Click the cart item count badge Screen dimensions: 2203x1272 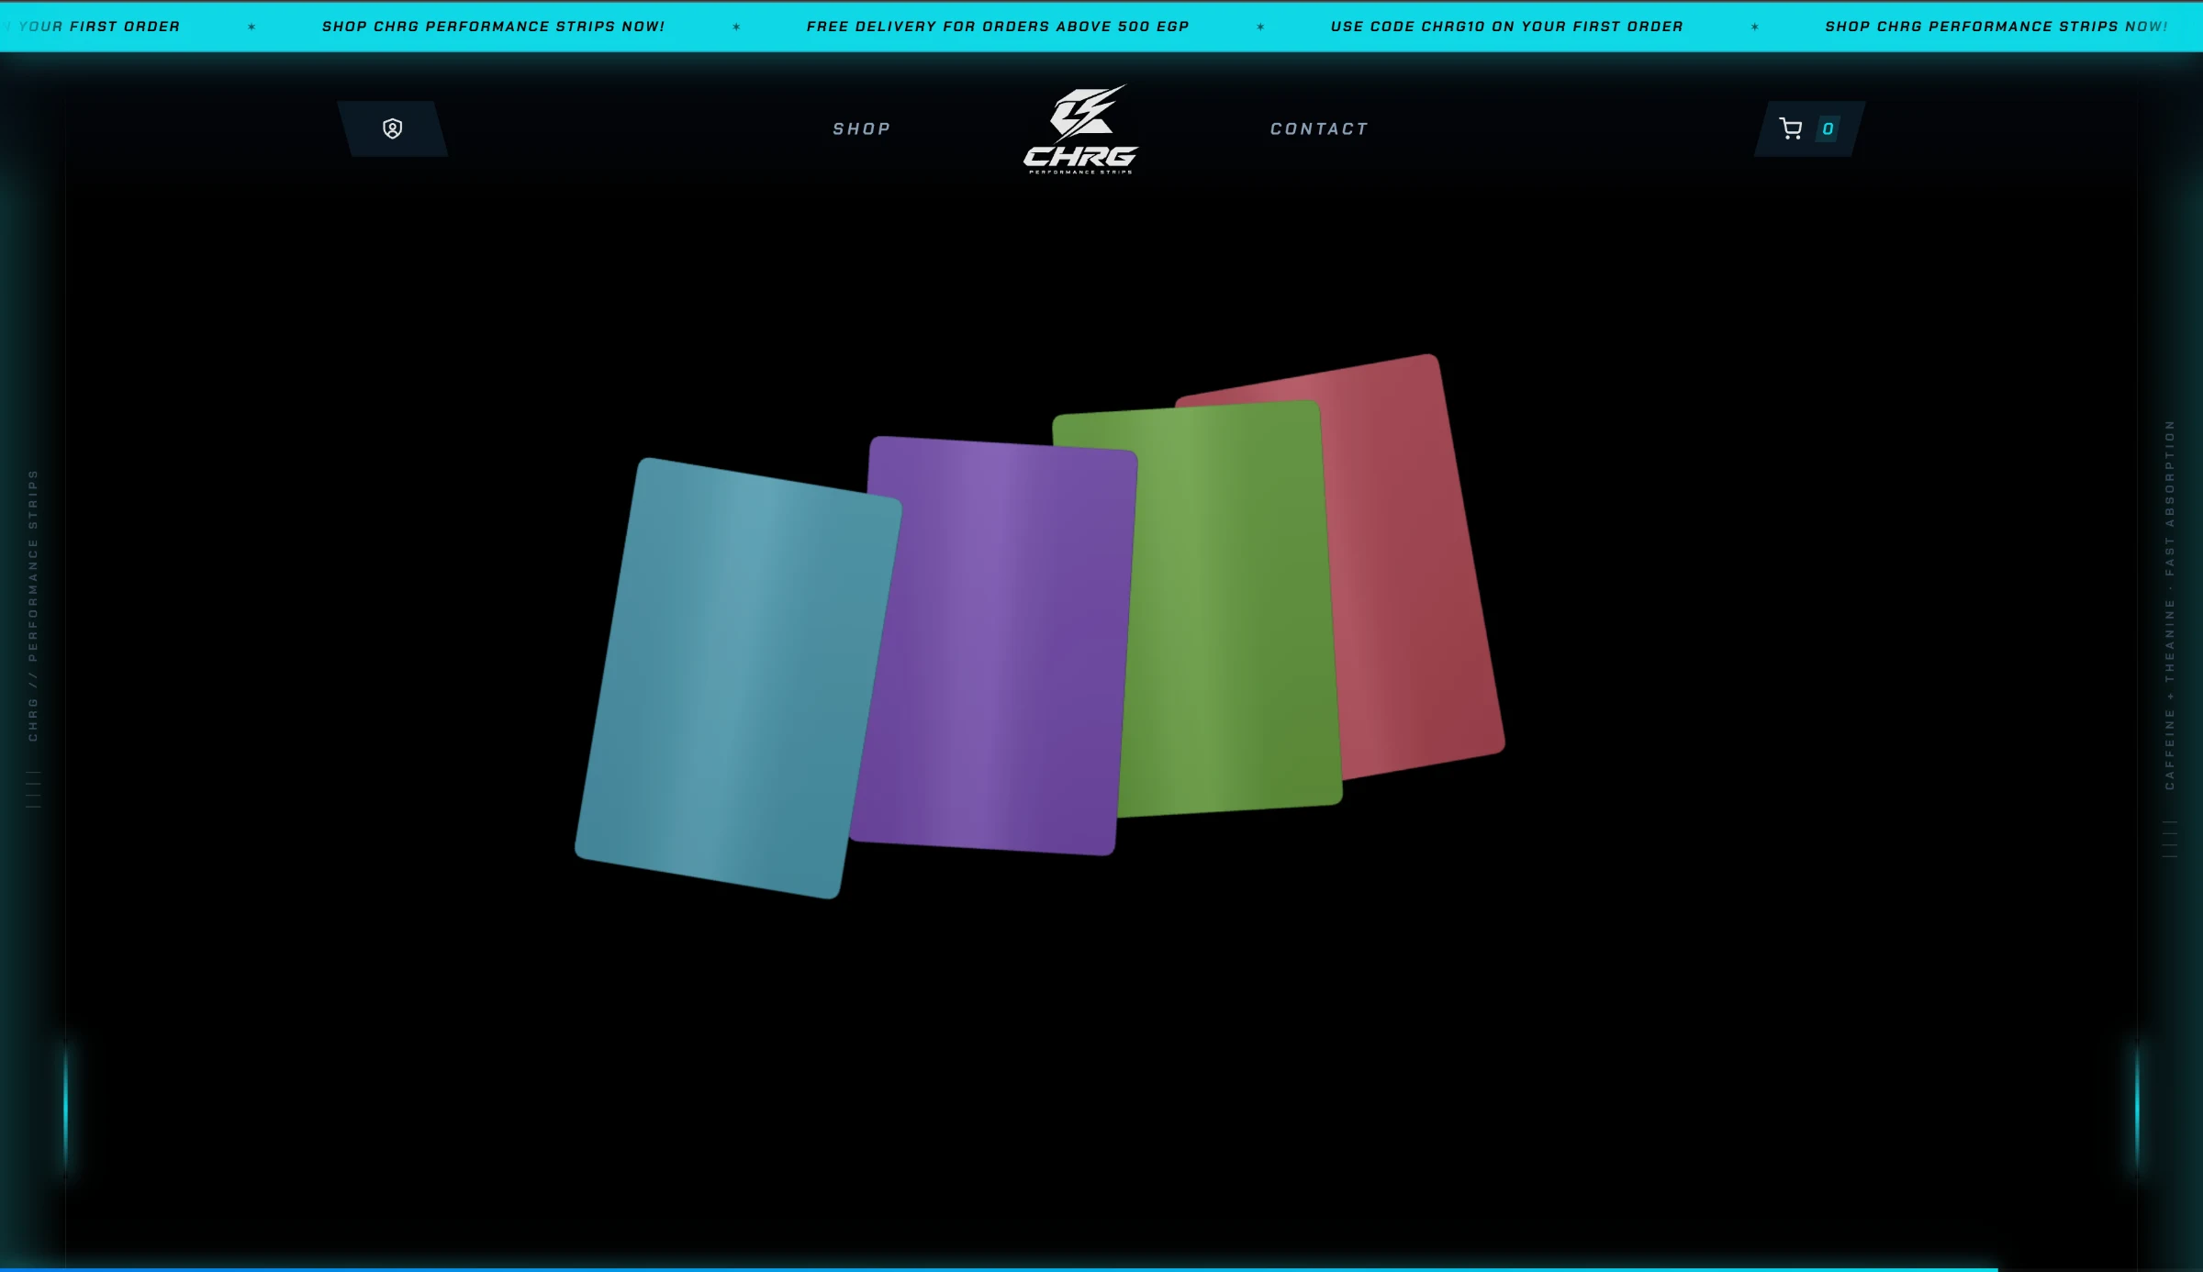[1828, 128]
